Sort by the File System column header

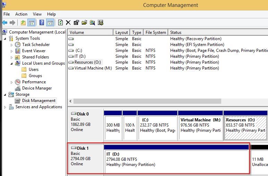tap(156, 33)
